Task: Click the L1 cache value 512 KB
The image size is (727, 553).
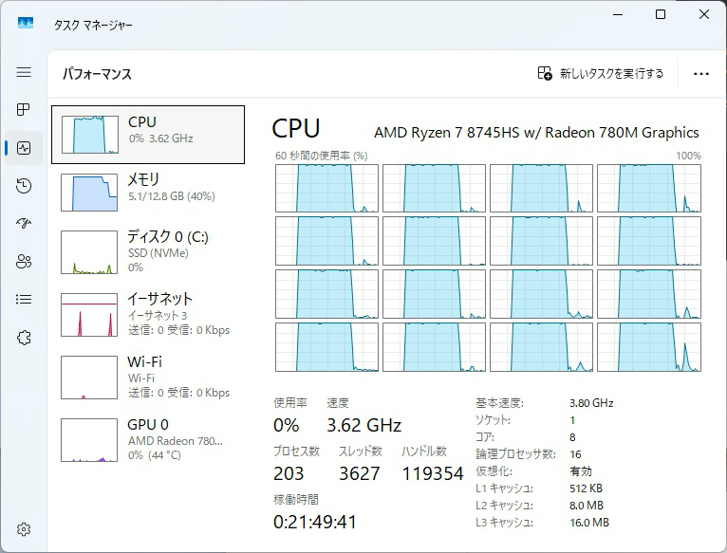Action: (586, 488)
